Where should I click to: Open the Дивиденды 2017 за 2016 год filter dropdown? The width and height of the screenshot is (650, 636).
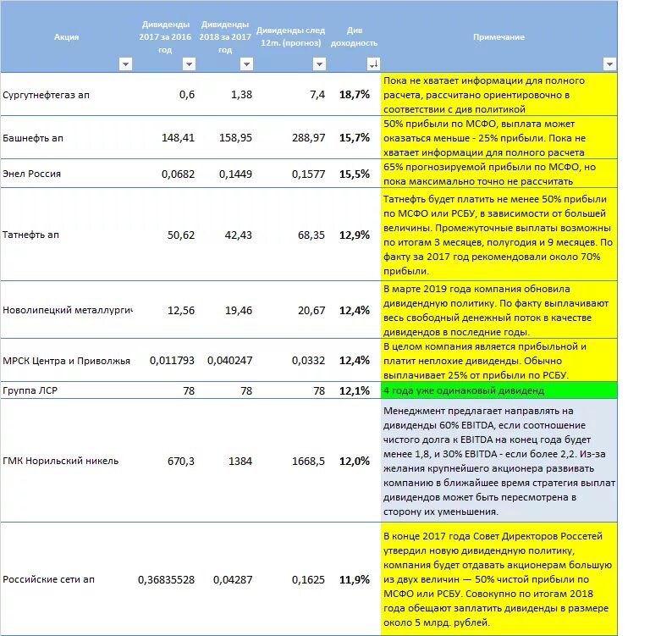pyautogui.click(x=189, y=64)
